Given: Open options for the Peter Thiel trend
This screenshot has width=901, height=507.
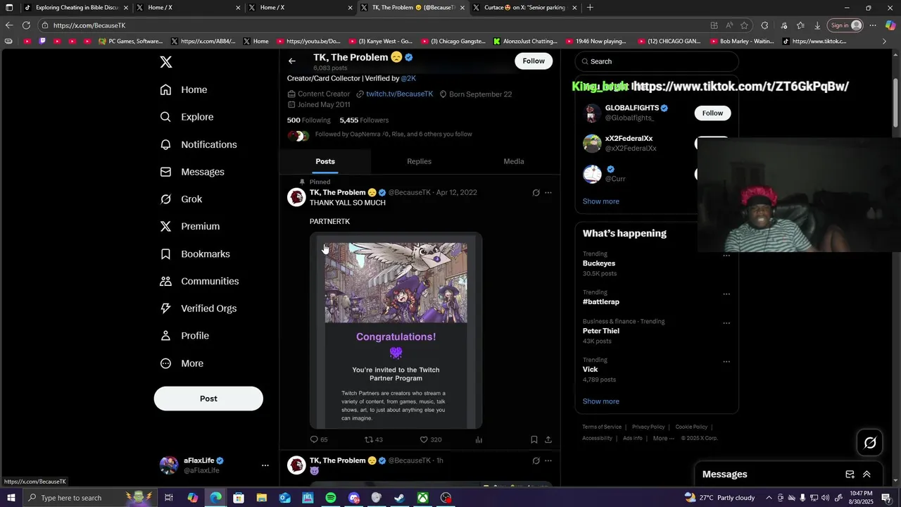Looking at the screenshot, I should point(726,323).
